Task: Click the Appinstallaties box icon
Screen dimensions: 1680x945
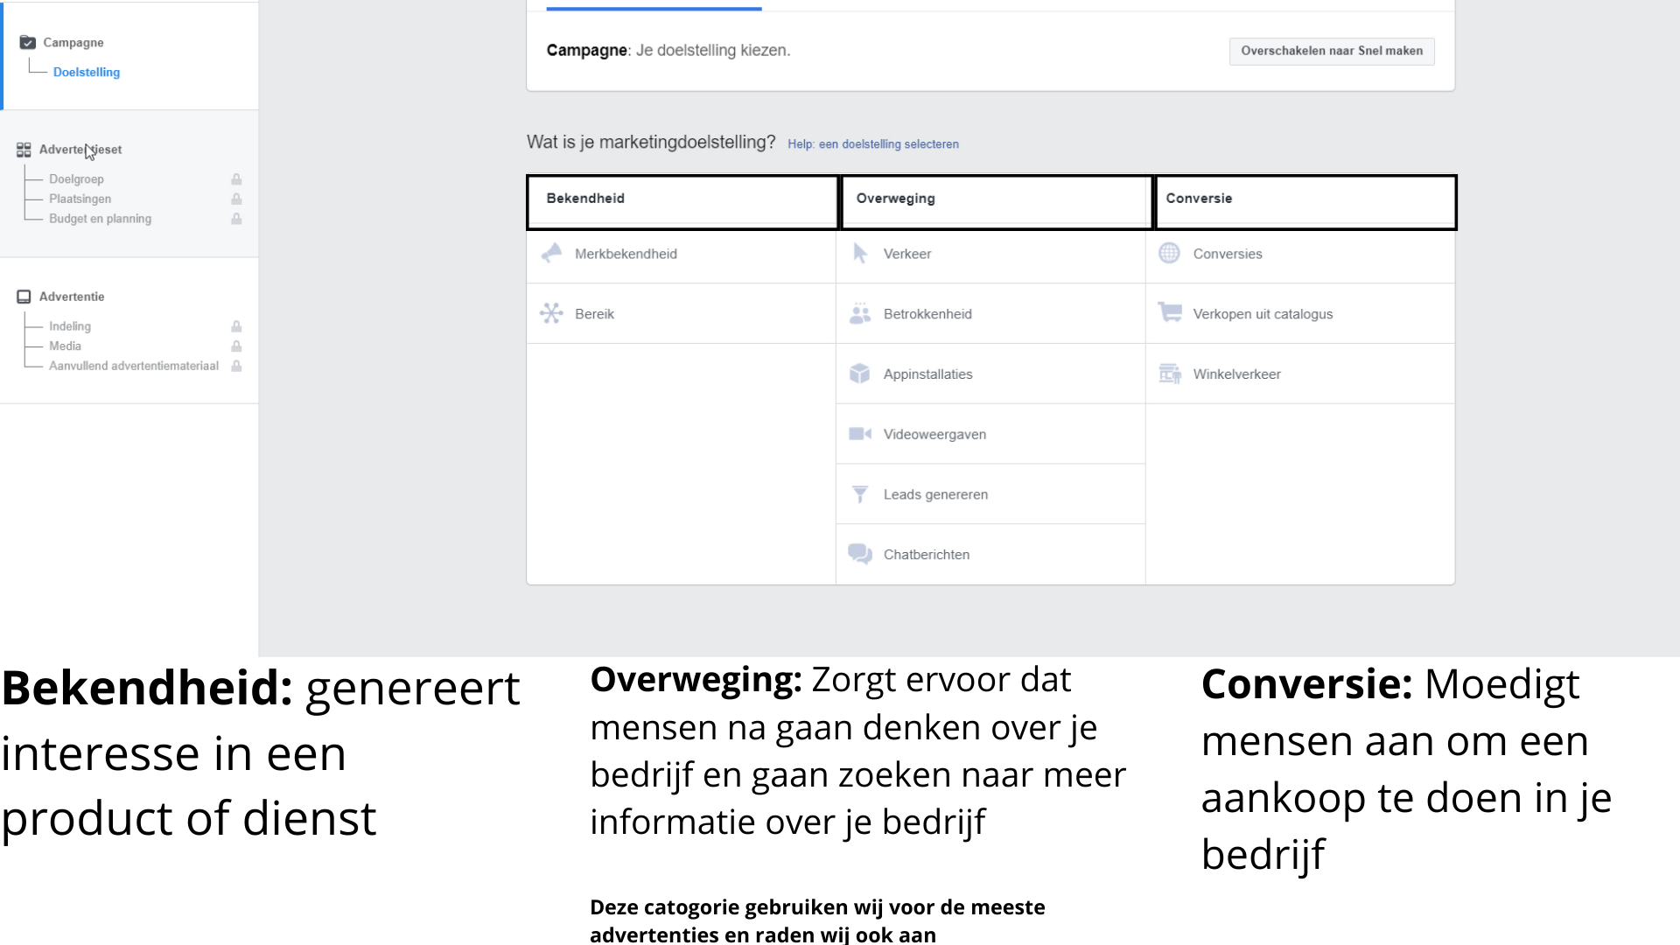Action: [x=860, y=374]
